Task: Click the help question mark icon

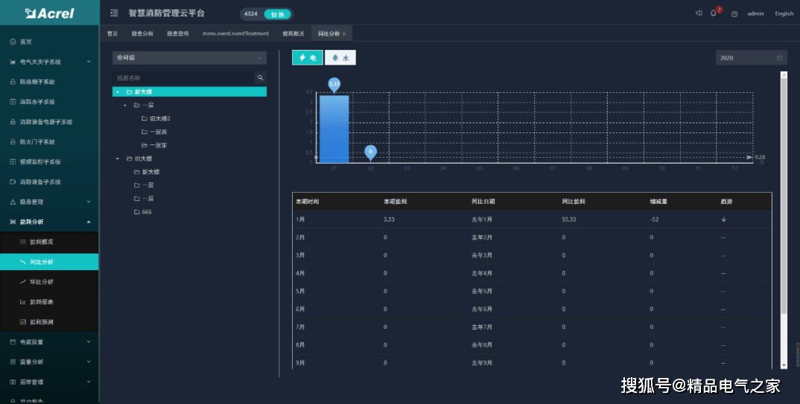Action: click(x=734, y=13)
